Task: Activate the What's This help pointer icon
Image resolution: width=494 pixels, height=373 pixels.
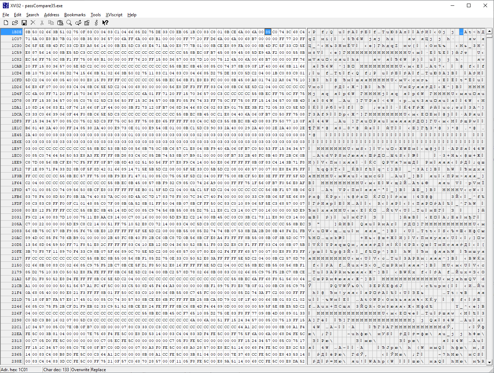Action: coord(105,23)
